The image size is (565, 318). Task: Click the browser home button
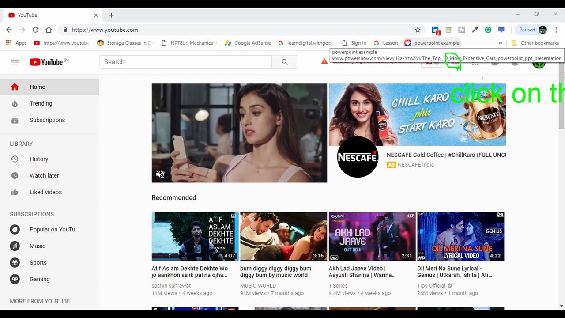(49, 30)
